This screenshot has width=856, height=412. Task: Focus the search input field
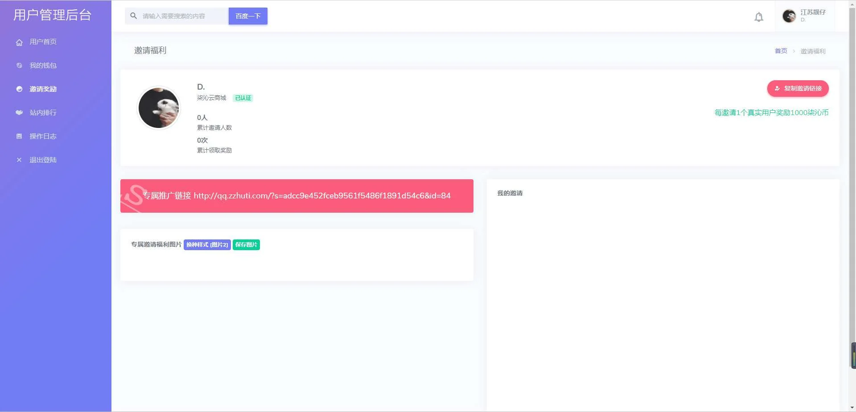click(183, 16)
